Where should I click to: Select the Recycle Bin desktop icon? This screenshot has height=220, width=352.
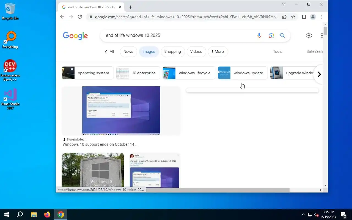(x=10, y=11)
